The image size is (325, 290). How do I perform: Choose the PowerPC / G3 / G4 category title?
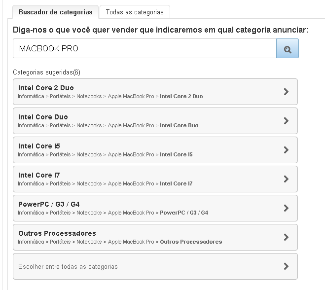pyautogui.click(x=49, y=204)
